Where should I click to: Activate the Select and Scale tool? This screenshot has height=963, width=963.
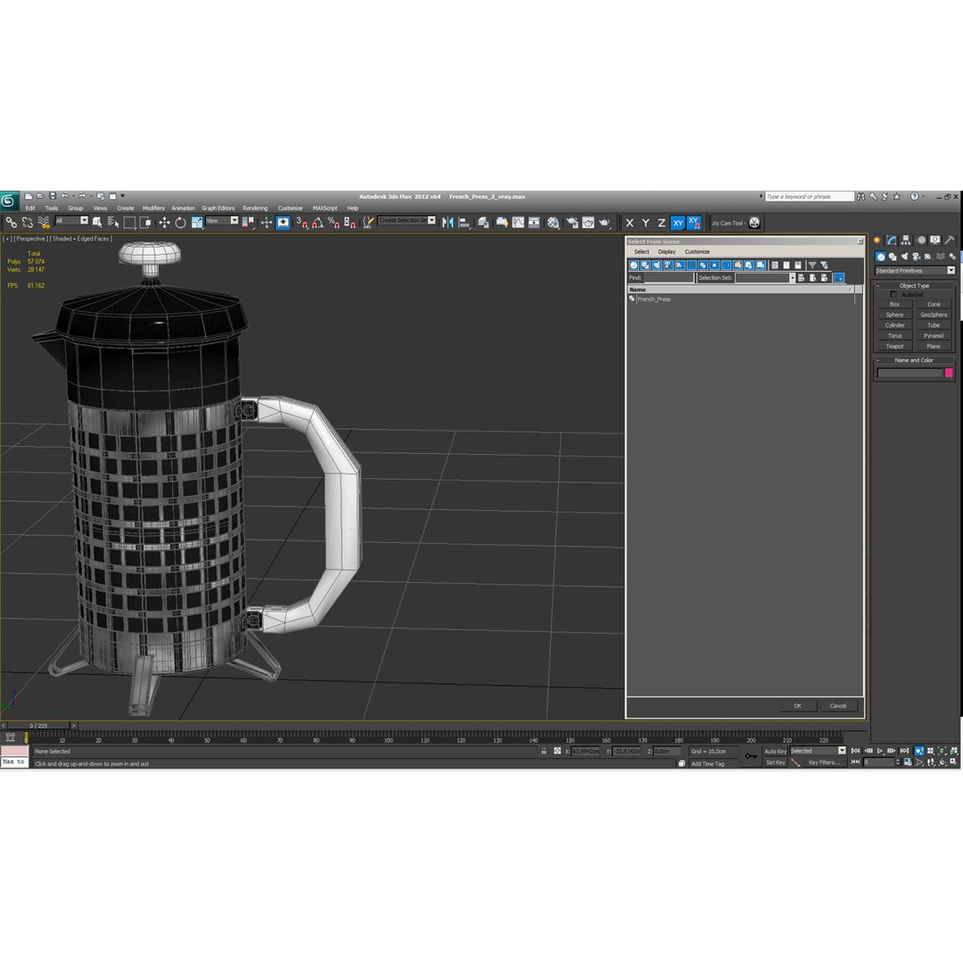click(196, 222)
